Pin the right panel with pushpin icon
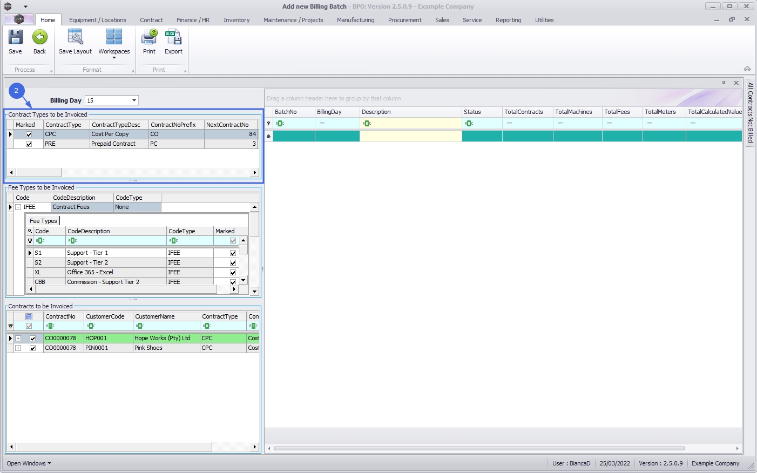Image resolution: width=757 pixels, height=473 pixels. coord(724,83)
